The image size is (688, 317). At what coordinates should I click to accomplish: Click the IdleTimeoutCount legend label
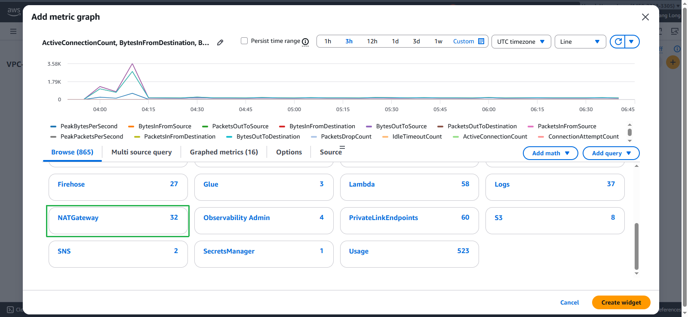[417, 137]
